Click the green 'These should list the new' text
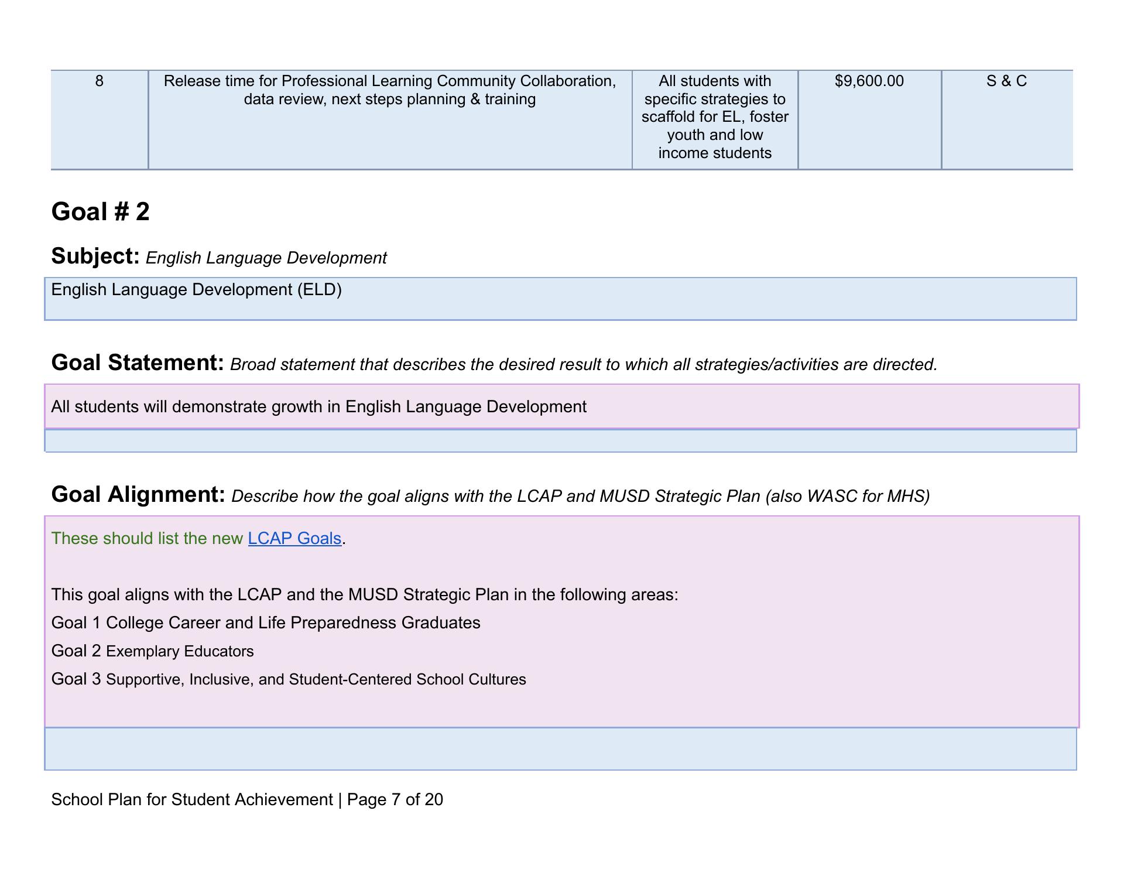The height and width of the screenshot is (869, 1124). [147, 538]
